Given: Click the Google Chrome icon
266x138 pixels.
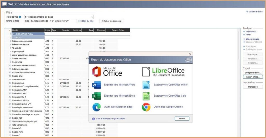Looking at the screenshot, I should tap(146, 107).
